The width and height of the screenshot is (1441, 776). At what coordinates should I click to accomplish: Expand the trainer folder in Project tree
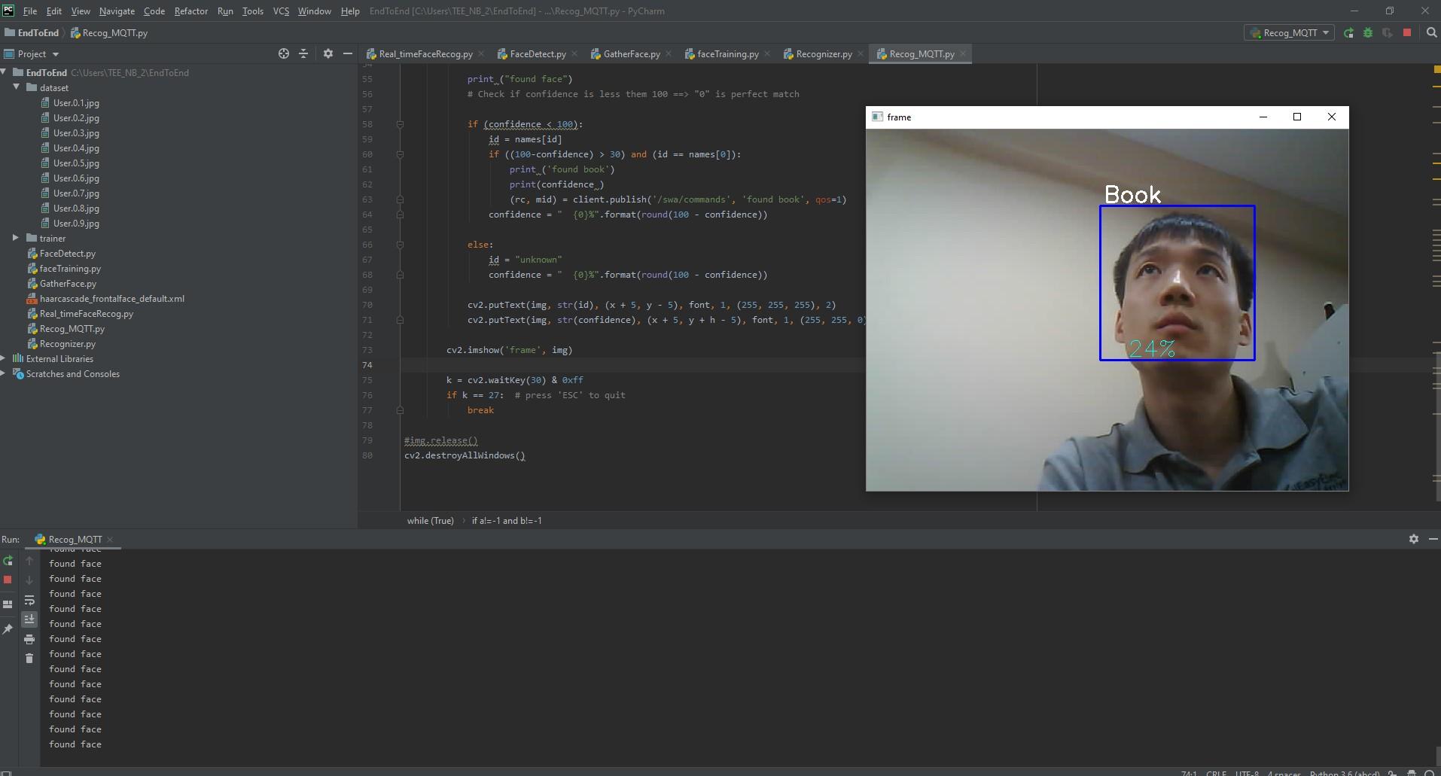tap(14, 238)
